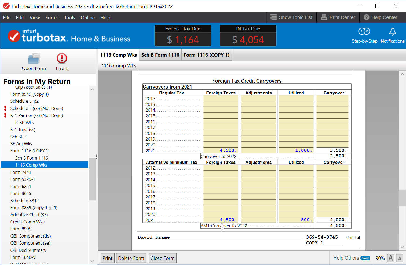The image size is (406, 265).
Task: Decrease form text size with small A
Action: tap(400, 258)
